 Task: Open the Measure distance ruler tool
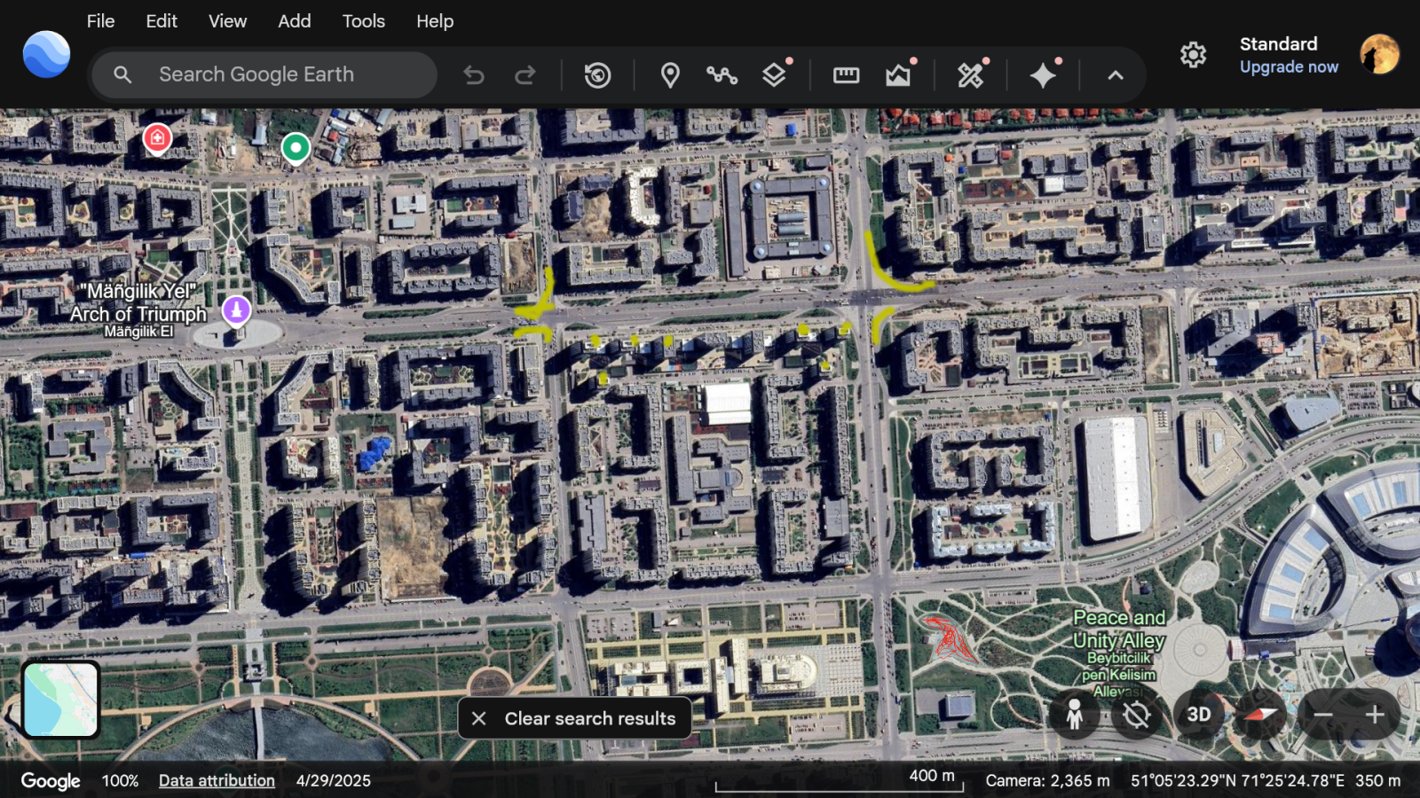coord(846,75)
